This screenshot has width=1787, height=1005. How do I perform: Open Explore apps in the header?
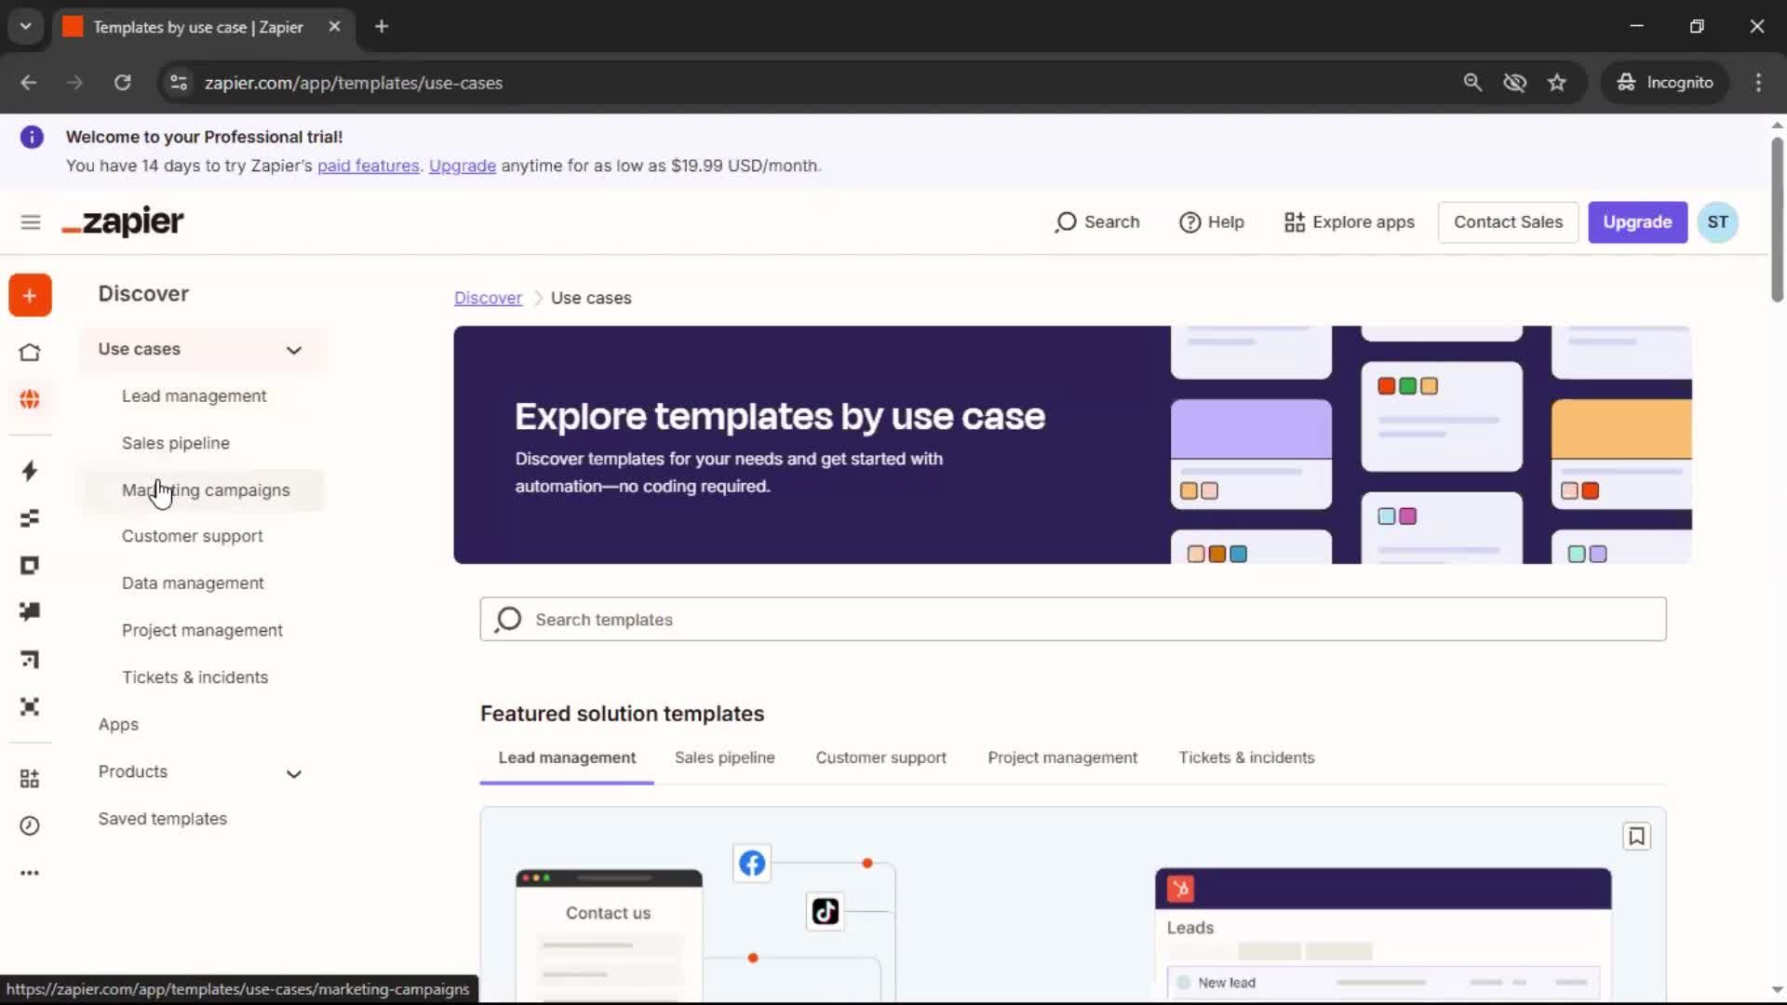(x=1350, y=222)
